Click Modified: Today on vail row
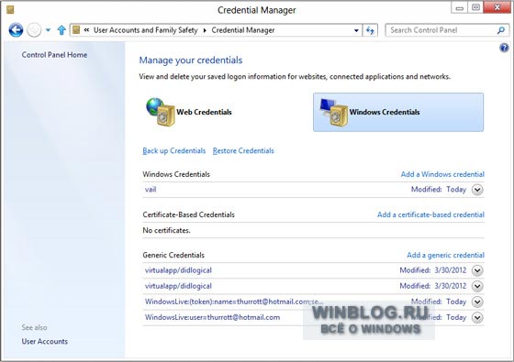The image size is (514, 362). pos(439,190)
